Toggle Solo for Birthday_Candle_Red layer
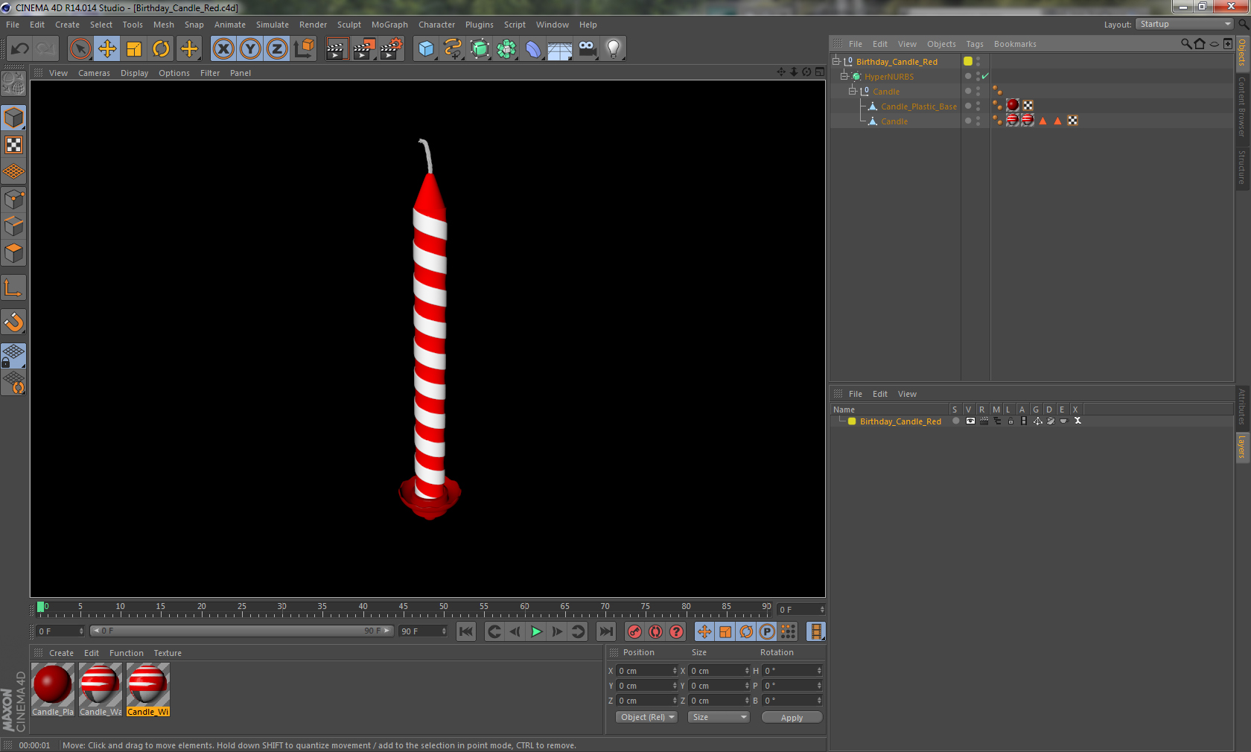 955,421
